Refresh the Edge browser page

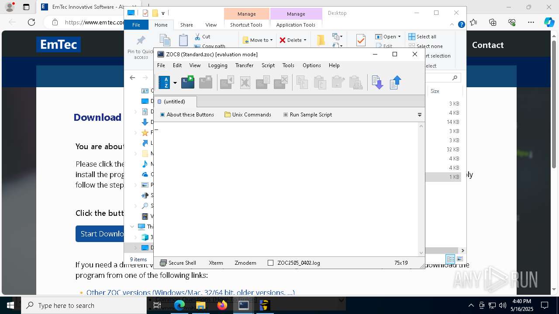tap(31, 22)
